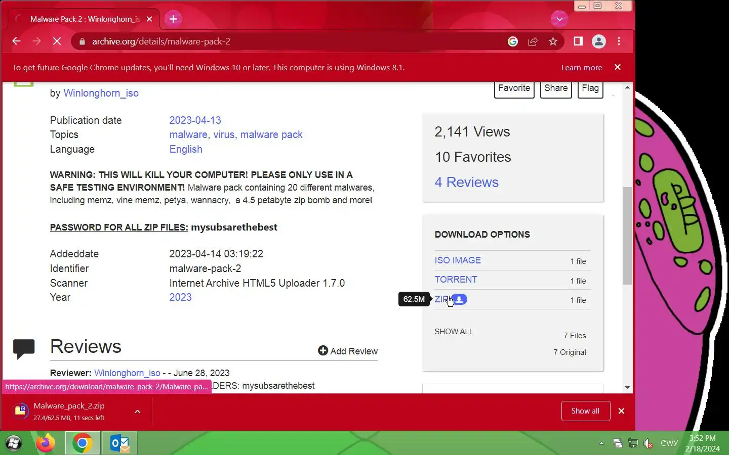Select ISO IMAGE download option
This screenshot has width=729, height=455.
click(x=458, y=260)
